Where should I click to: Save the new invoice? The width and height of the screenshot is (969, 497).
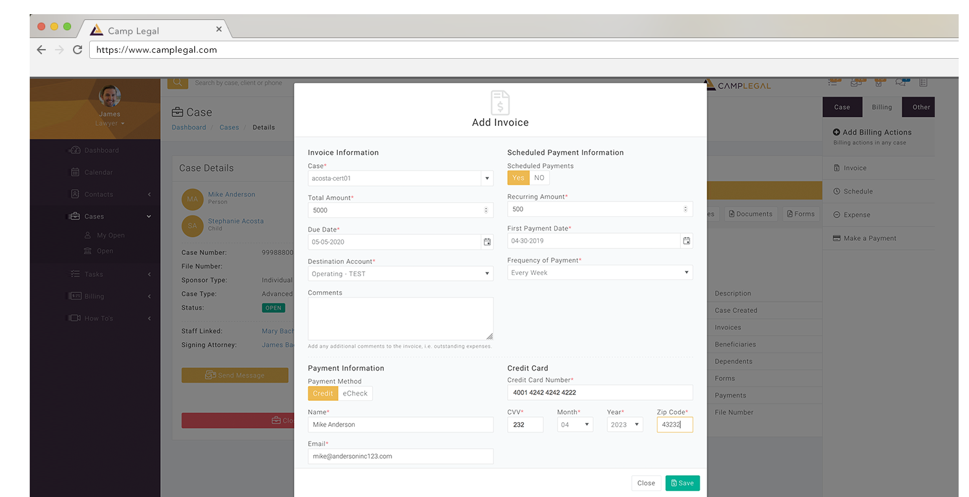(x=682, y=483)
